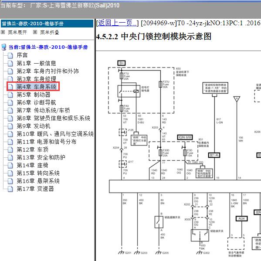This screenshot has height=261, width=261.
Task: Click the 返回上一页 link
Action: tap(117, 23)
